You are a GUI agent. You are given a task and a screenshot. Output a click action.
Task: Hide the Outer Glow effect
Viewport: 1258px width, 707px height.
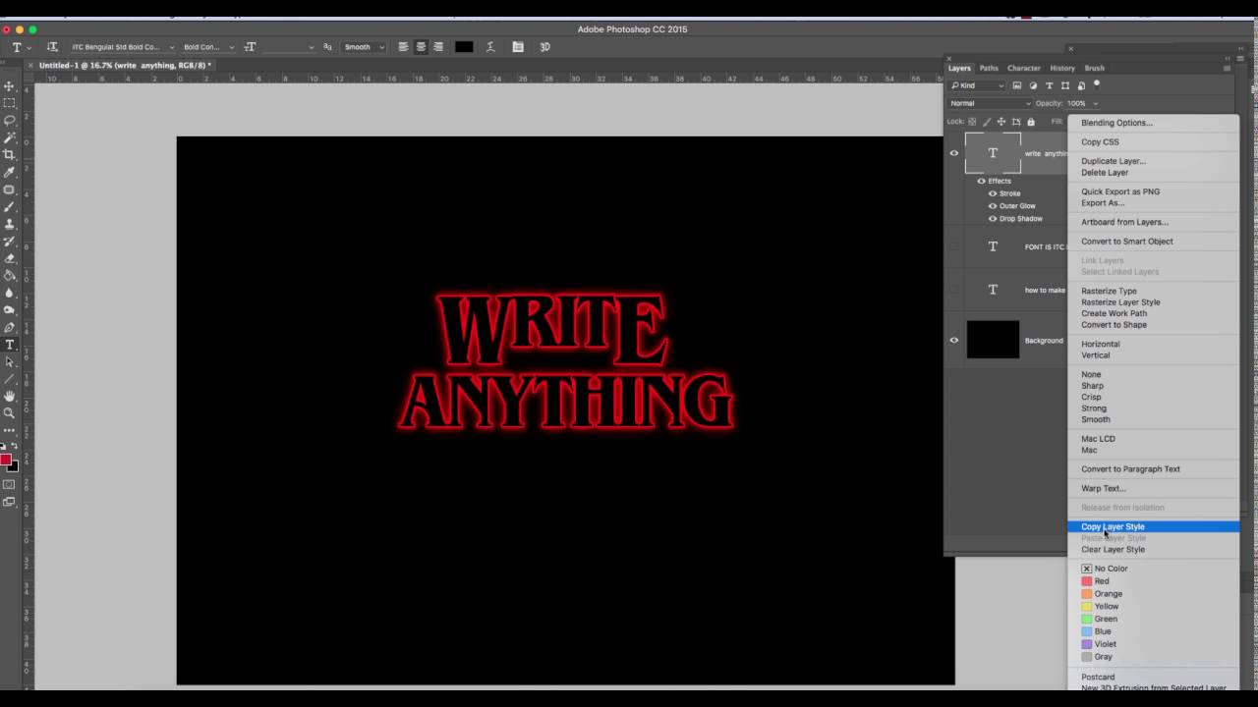993,206
